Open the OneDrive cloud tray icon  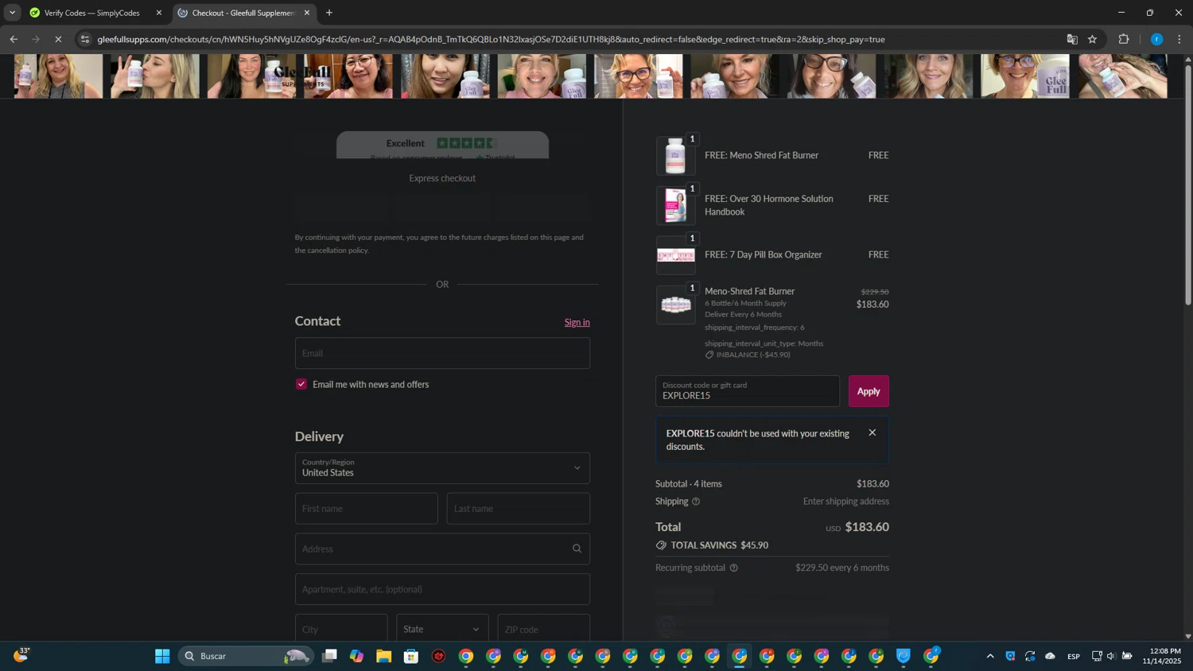pos(1050,656)
